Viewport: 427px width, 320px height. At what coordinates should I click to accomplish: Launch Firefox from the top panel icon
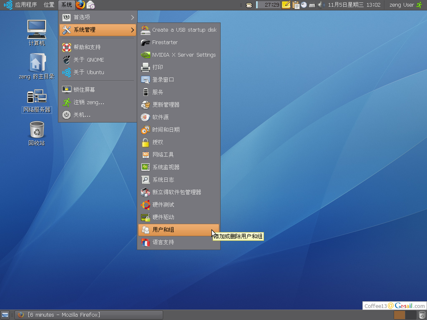pyautogui.click(x=80, y=5)
